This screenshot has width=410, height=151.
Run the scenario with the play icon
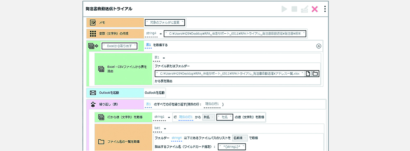coord(284,9)
